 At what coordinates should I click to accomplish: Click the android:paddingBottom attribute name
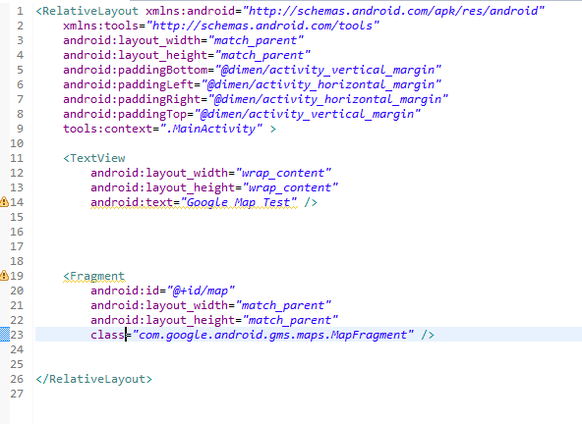tap(135, 70)
